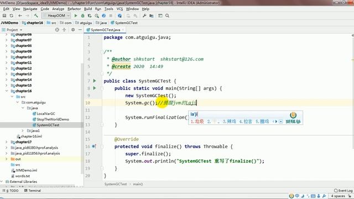This screenshot has height=199, width=354.
Task: Click the chapter16 breadcrumb
Action: (x=33, y=23)
